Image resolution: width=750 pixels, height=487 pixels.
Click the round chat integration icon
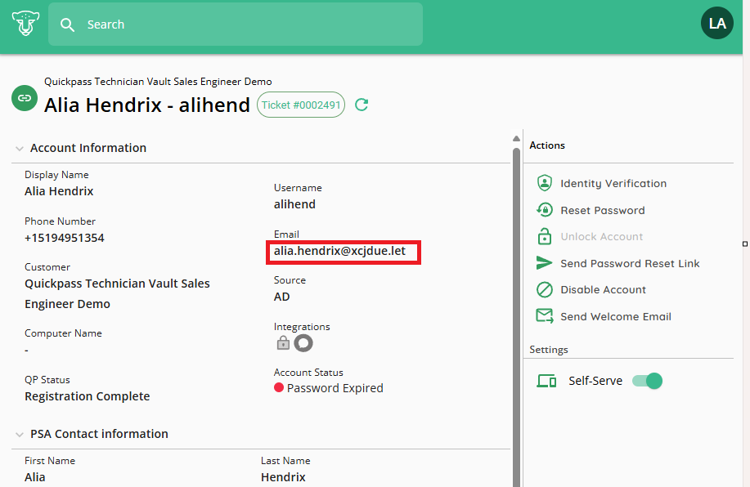303,343
